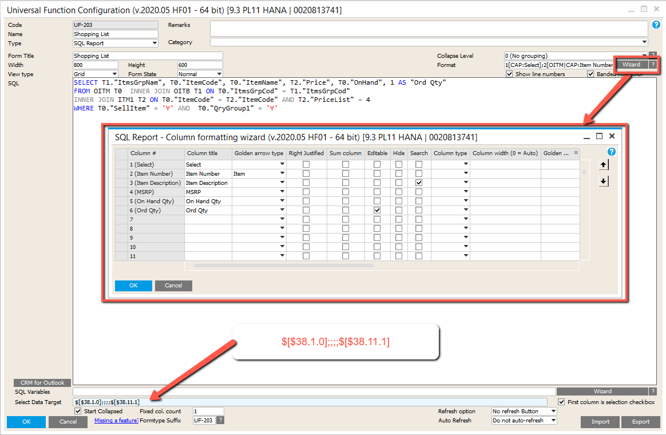
Task: Open column settings menu icon in grid header
Action: coord(576,152)
